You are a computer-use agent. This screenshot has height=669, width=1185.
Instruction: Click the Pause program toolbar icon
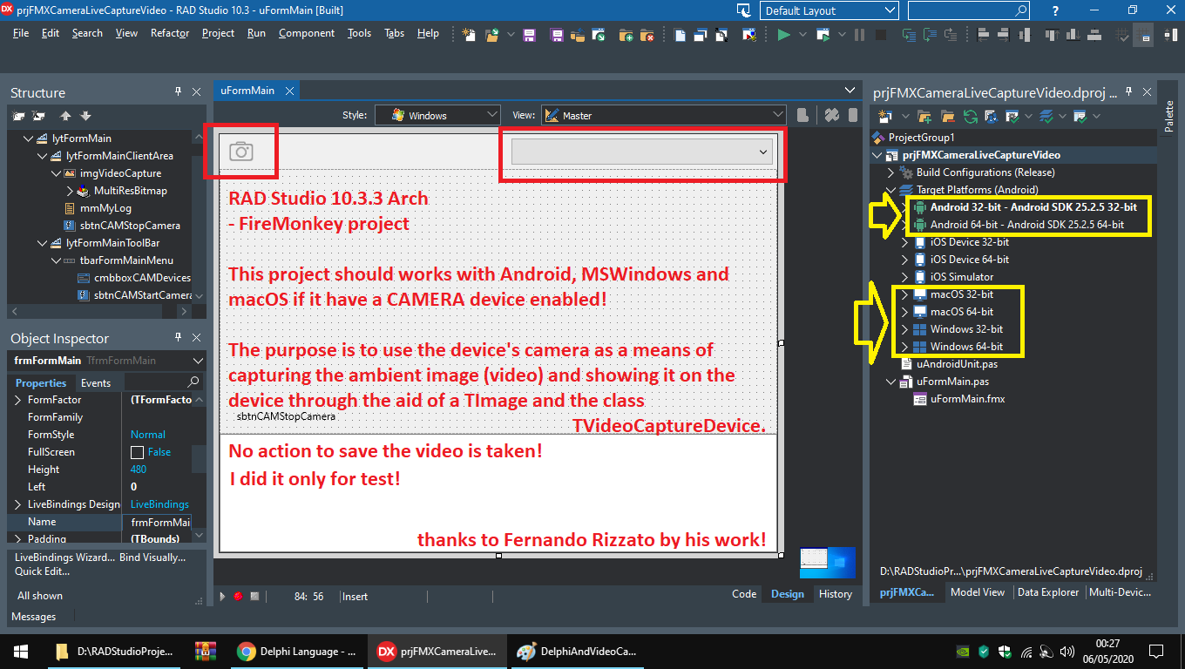[x=859, y=36]
